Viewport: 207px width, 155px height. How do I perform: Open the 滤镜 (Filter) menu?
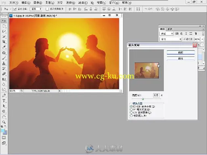[83, 2]
